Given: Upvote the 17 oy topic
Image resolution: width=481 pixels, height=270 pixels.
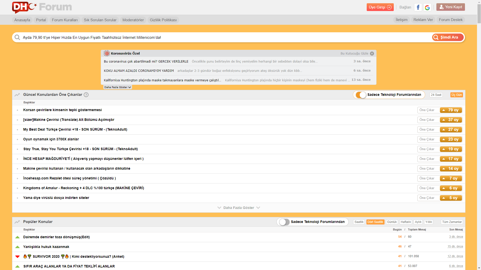Looking at the screenshot, I should pyautogui.click(x=451, y=159).
